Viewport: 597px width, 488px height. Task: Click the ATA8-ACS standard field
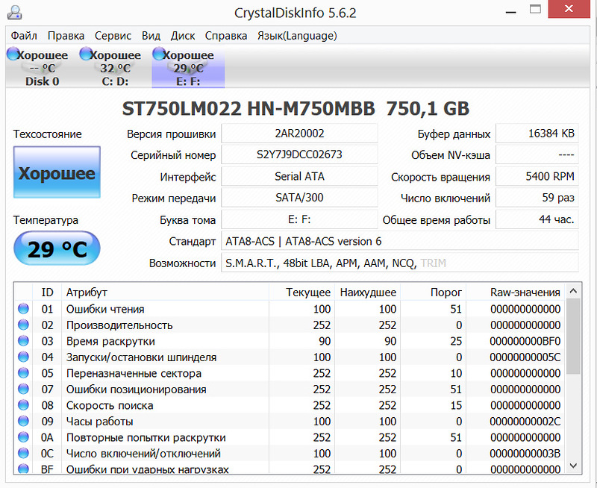click(x=400, y=241)
